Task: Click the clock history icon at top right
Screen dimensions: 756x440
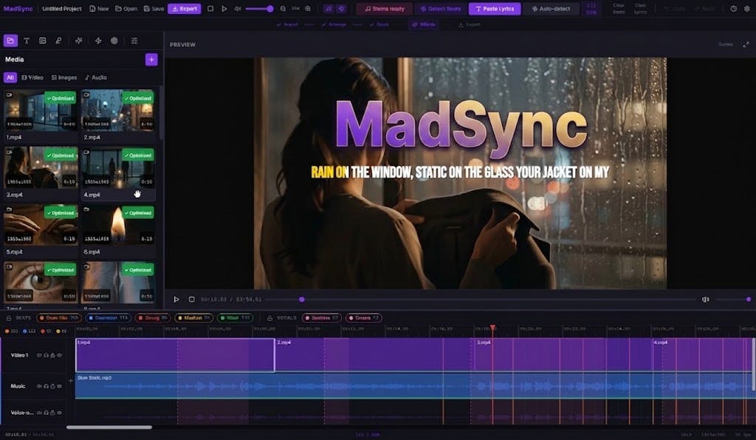Action: 733,9
